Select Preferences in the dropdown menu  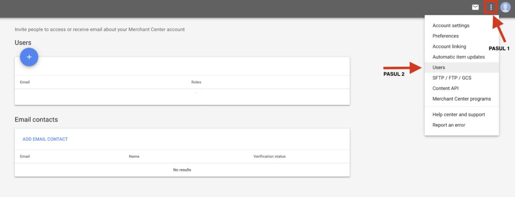(462, 36)
